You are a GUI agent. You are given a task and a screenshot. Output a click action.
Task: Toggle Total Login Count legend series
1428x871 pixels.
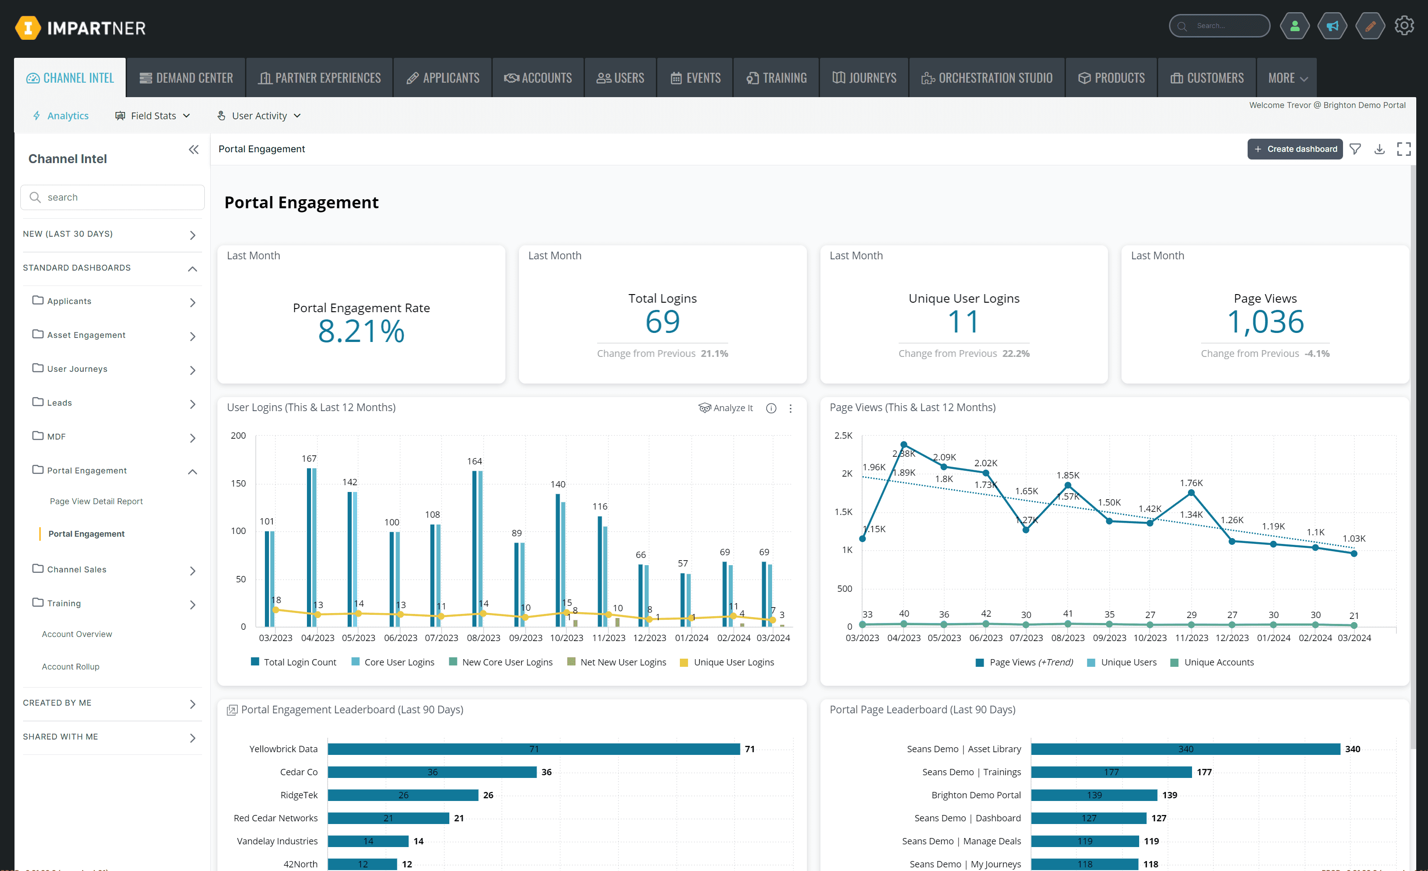point(293,662)
